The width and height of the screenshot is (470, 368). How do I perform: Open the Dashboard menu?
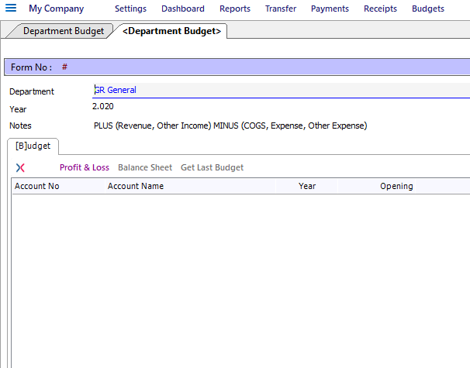coord(183,9)
